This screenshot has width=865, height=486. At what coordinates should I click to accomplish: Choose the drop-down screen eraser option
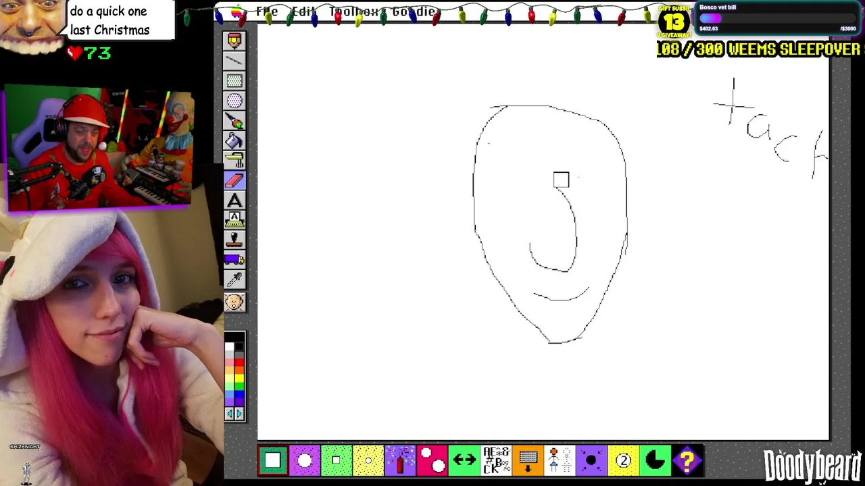click(528, 461)
